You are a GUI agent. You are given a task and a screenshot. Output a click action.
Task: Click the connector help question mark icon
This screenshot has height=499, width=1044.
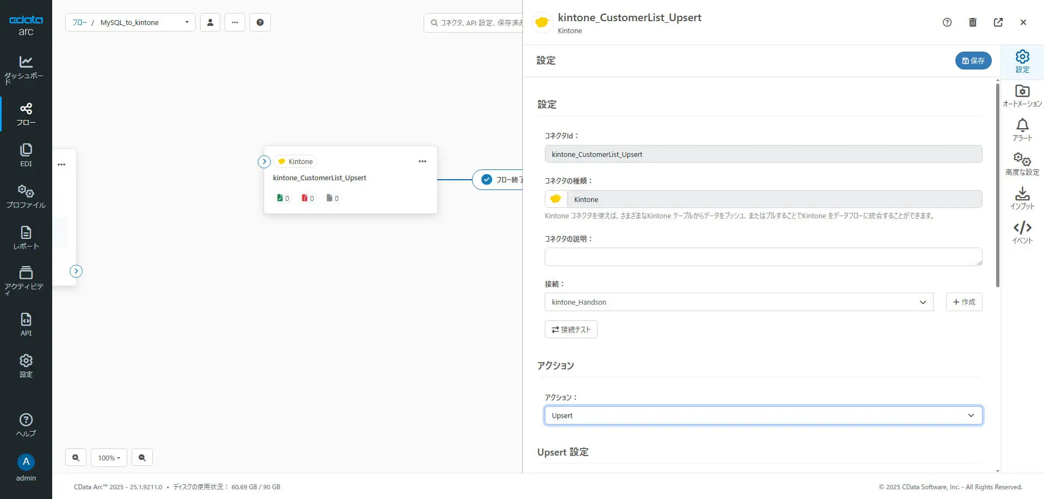coord(947,22)
